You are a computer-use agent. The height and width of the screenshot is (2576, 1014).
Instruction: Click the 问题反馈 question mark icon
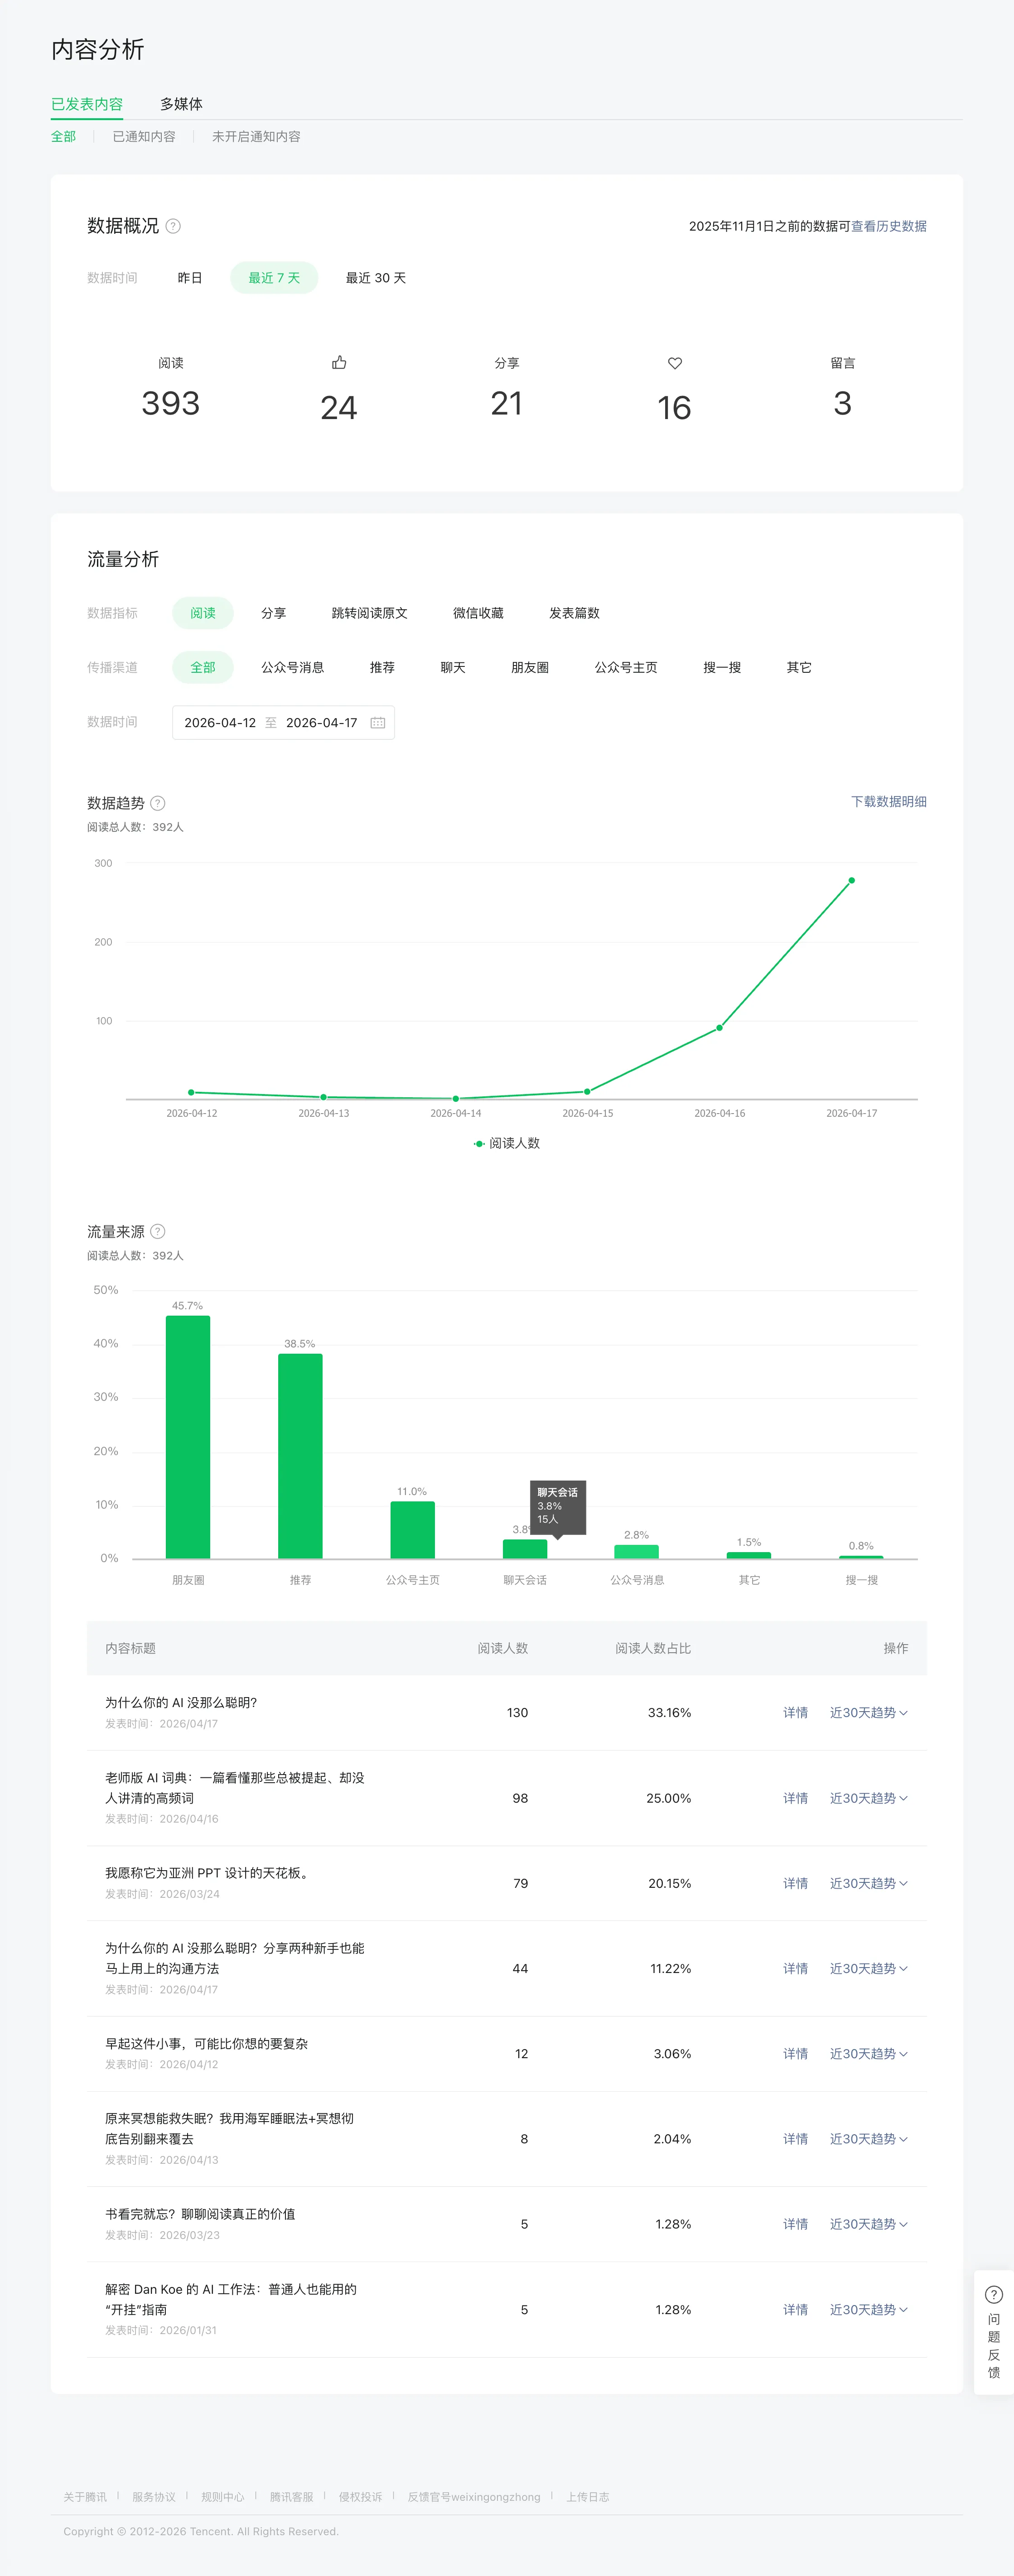point(994,2294)
